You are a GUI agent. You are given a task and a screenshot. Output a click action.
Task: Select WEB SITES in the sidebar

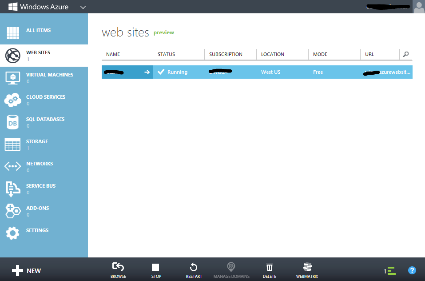[38, 52]
